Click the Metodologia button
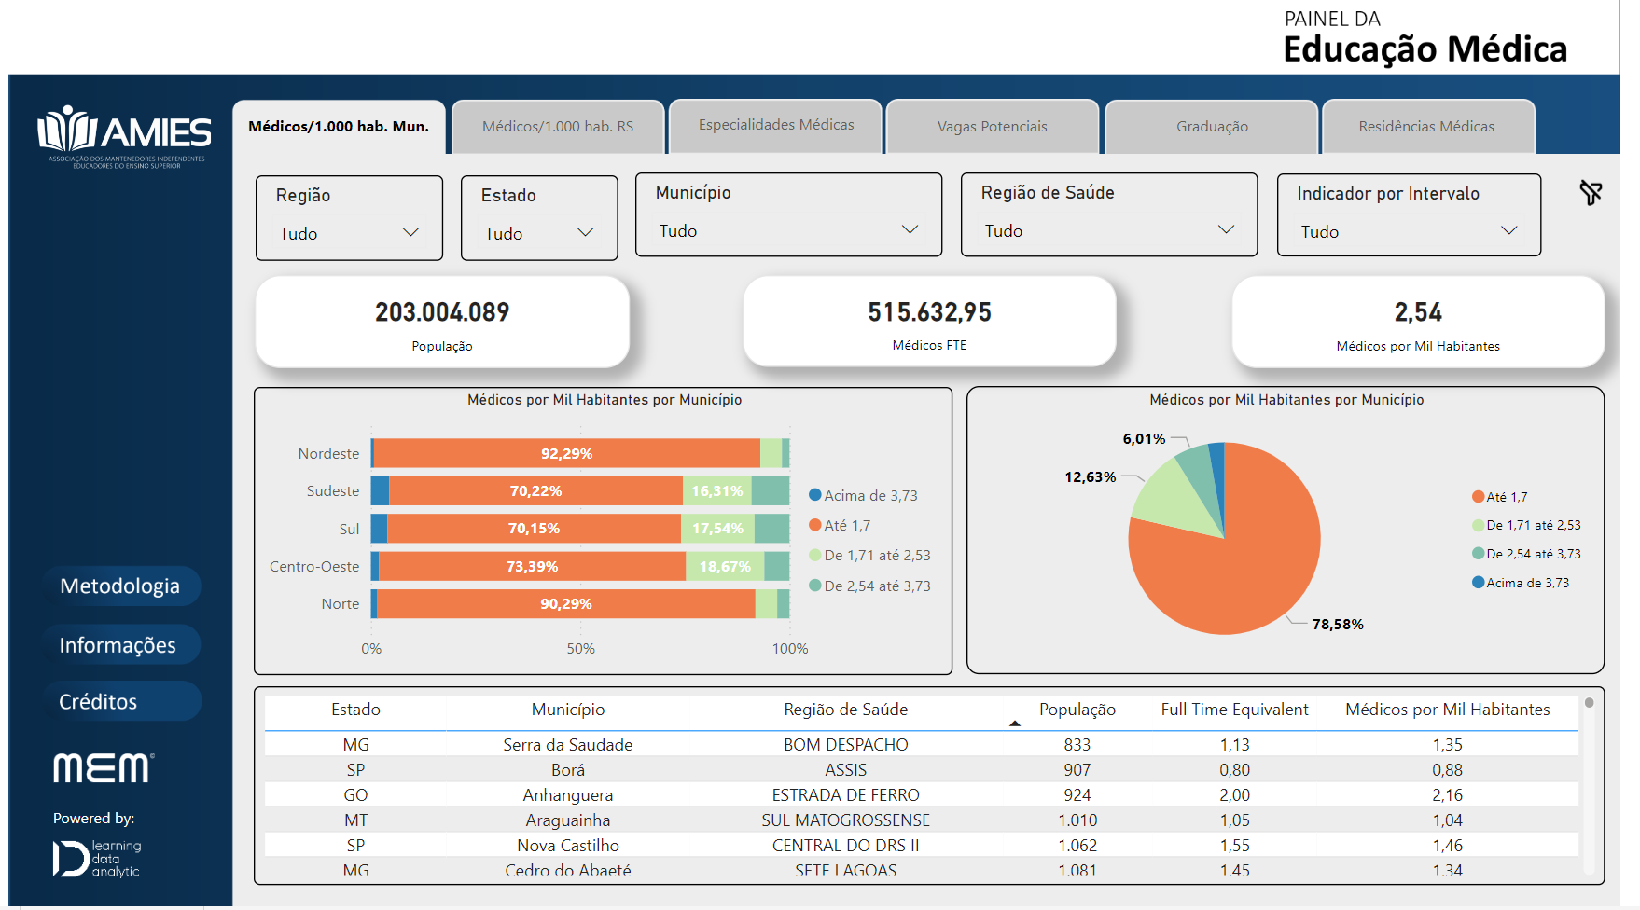 pos(120,586)
